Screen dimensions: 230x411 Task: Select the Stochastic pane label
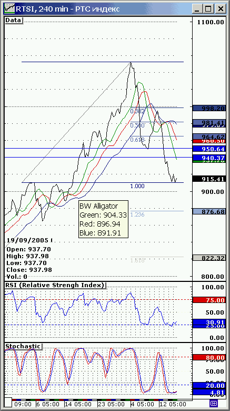click(x=24, y=346)
